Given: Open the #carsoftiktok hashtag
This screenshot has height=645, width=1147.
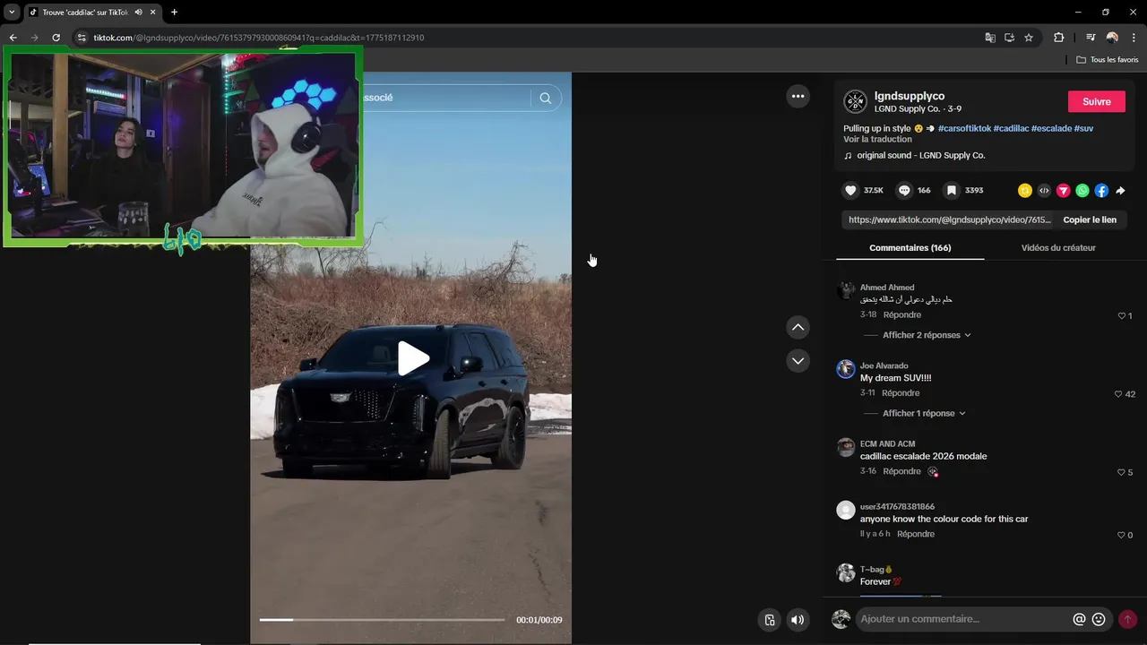Looking at the screenshot, I should (x=964, y=129).
